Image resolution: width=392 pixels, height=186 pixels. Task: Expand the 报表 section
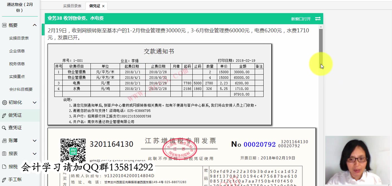[x=35, y=153]
